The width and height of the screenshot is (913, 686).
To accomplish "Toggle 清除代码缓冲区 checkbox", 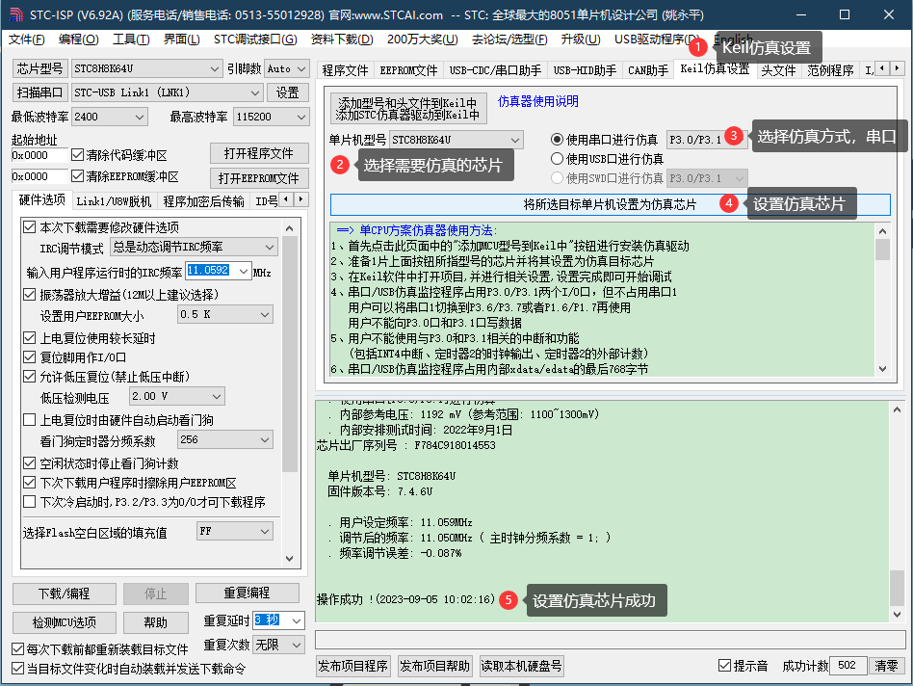I will click(x=77, y=155).
